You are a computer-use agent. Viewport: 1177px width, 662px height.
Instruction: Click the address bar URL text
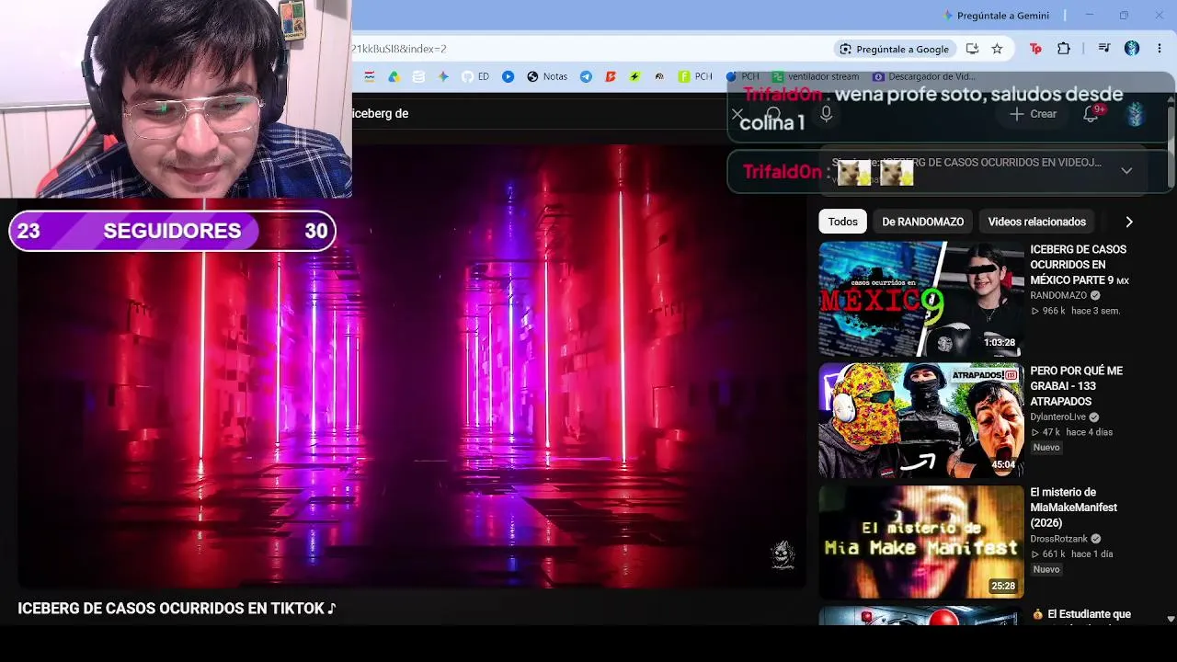(x=399, y=49)
